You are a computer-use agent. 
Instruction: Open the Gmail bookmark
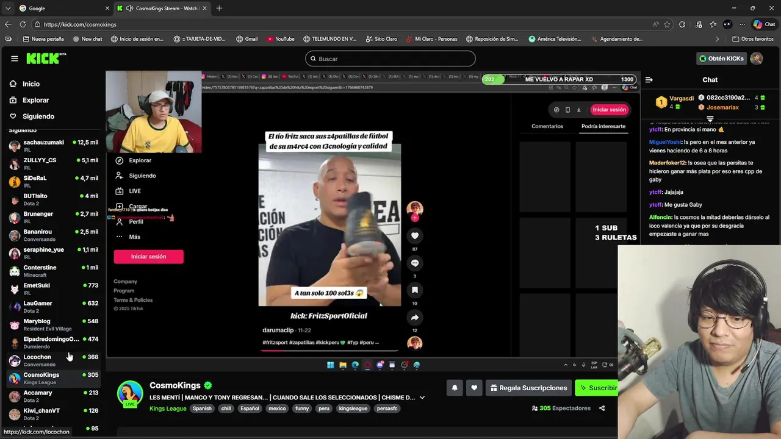(247, 39)
